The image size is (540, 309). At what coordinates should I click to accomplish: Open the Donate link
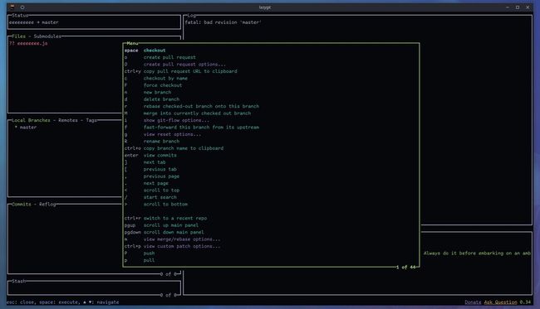coord(473,302)
